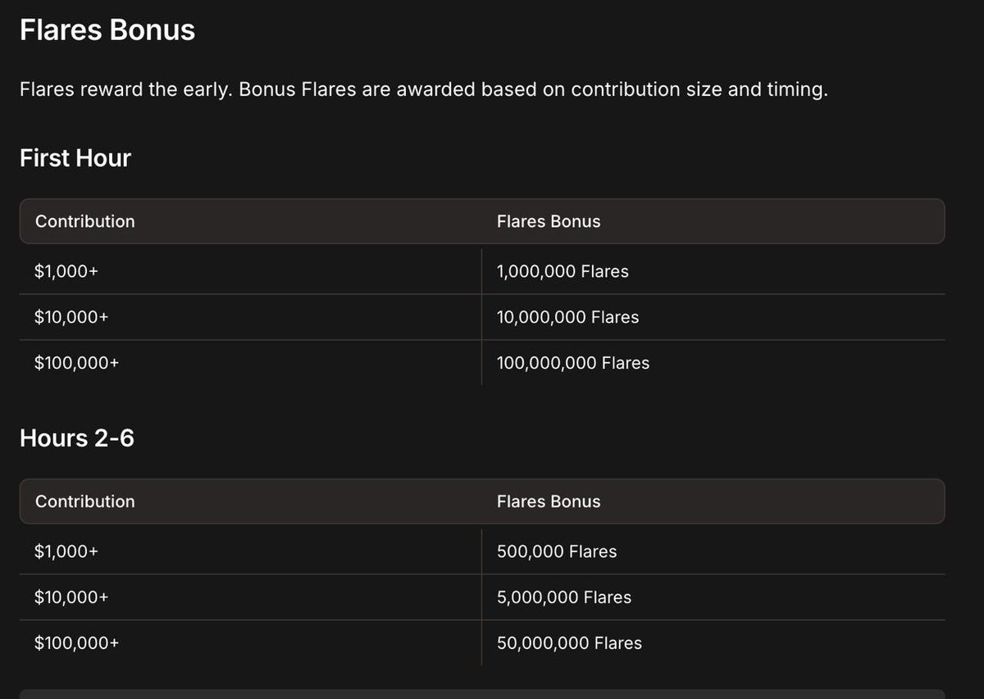
Task: Select the $10,000+ cell under First Hour
Action: 71,317
